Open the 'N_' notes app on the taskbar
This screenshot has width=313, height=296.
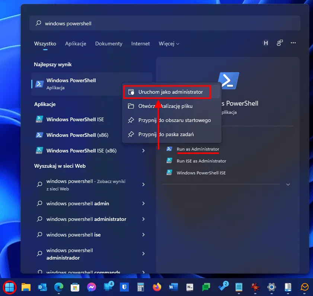pos(190,287)
